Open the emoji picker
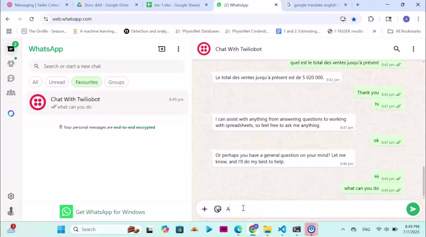Image resolution: width=426 pixels, height=237 pixels. (x=218, y=209)
